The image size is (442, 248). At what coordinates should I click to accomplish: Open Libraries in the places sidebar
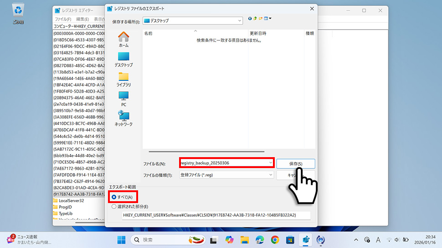[123, 79]
